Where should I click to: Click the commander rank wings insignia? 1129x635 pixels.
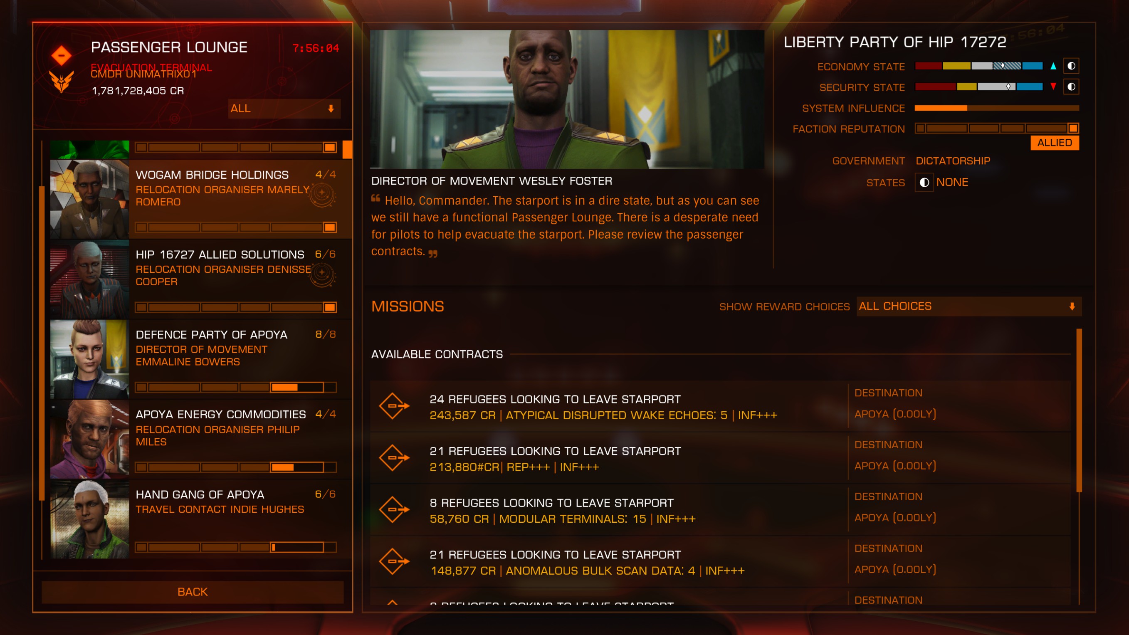(x=62, y=82)
